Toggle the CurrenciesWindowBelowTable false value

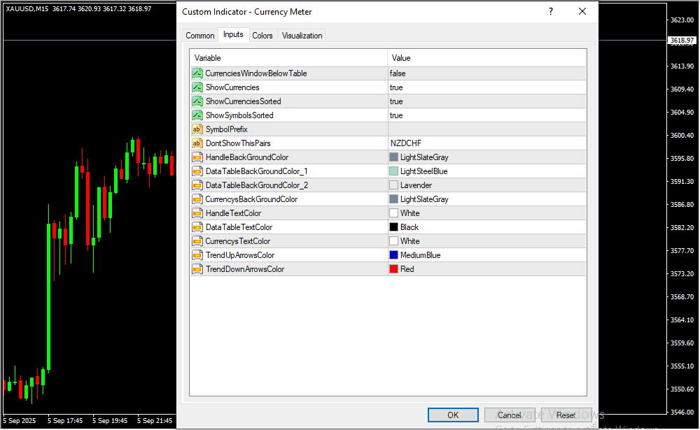click(x=486, y=73)
